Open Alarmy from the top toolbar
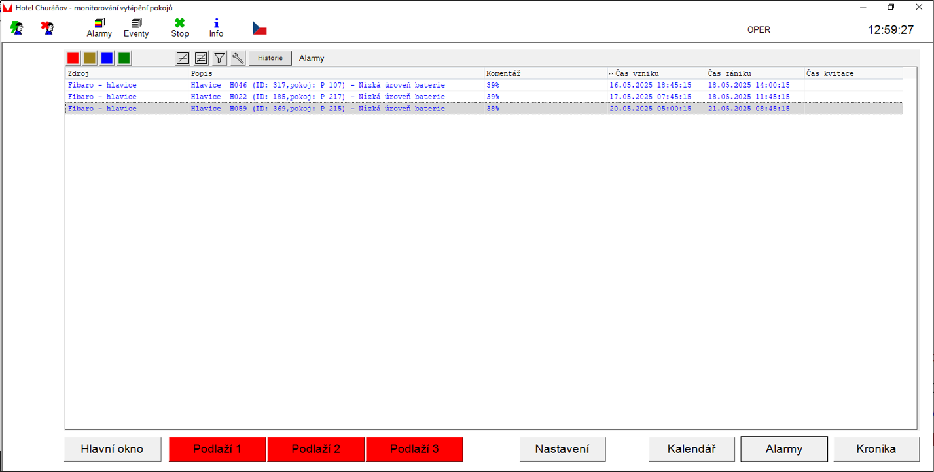 click(99, 27)
